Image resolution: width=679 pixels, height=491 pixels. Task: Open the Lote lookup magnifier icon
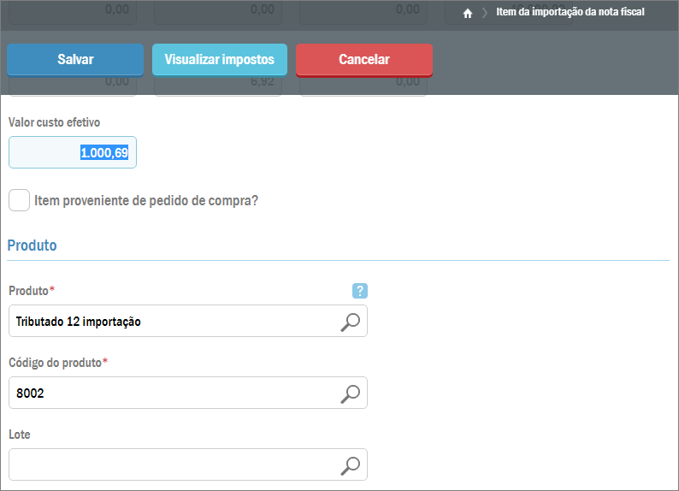pyautogui.click(x=351, y=465)
